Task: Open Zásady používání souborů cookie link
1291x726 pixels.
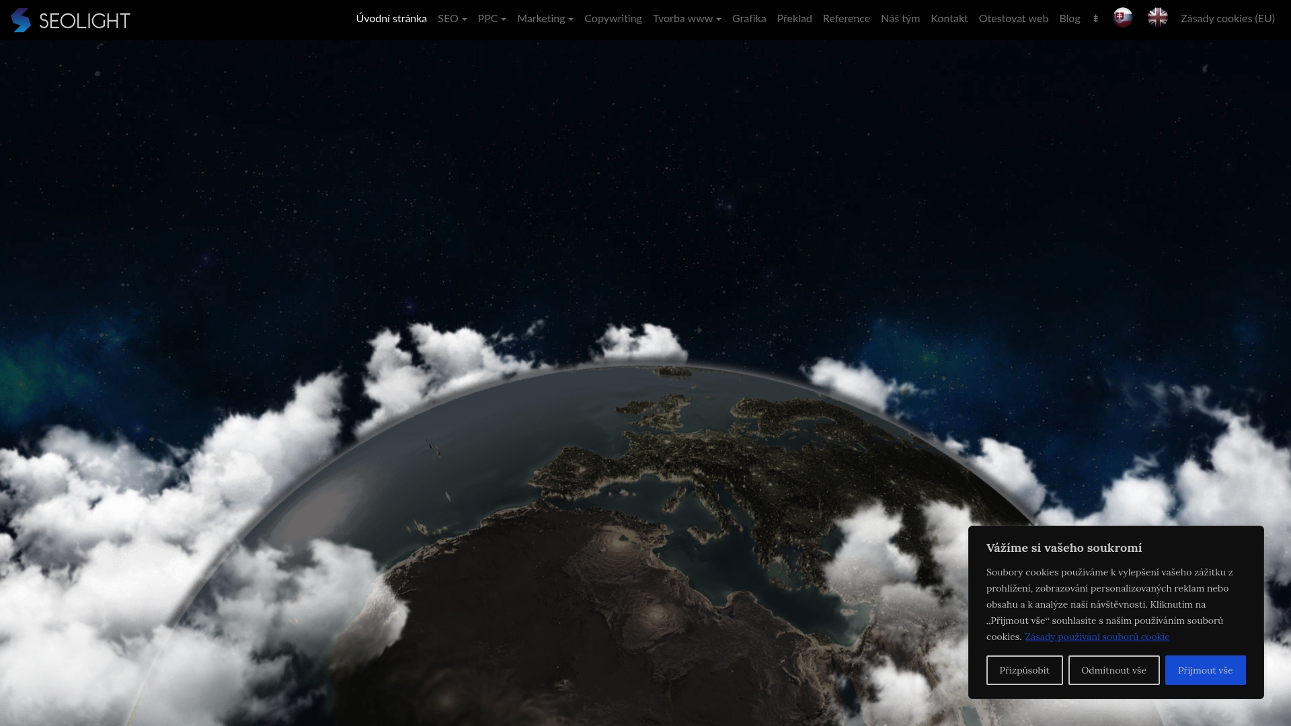Action: (1097, 637)
